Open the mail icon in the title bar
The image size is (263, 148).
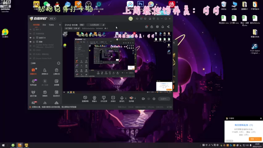[141, 19]
